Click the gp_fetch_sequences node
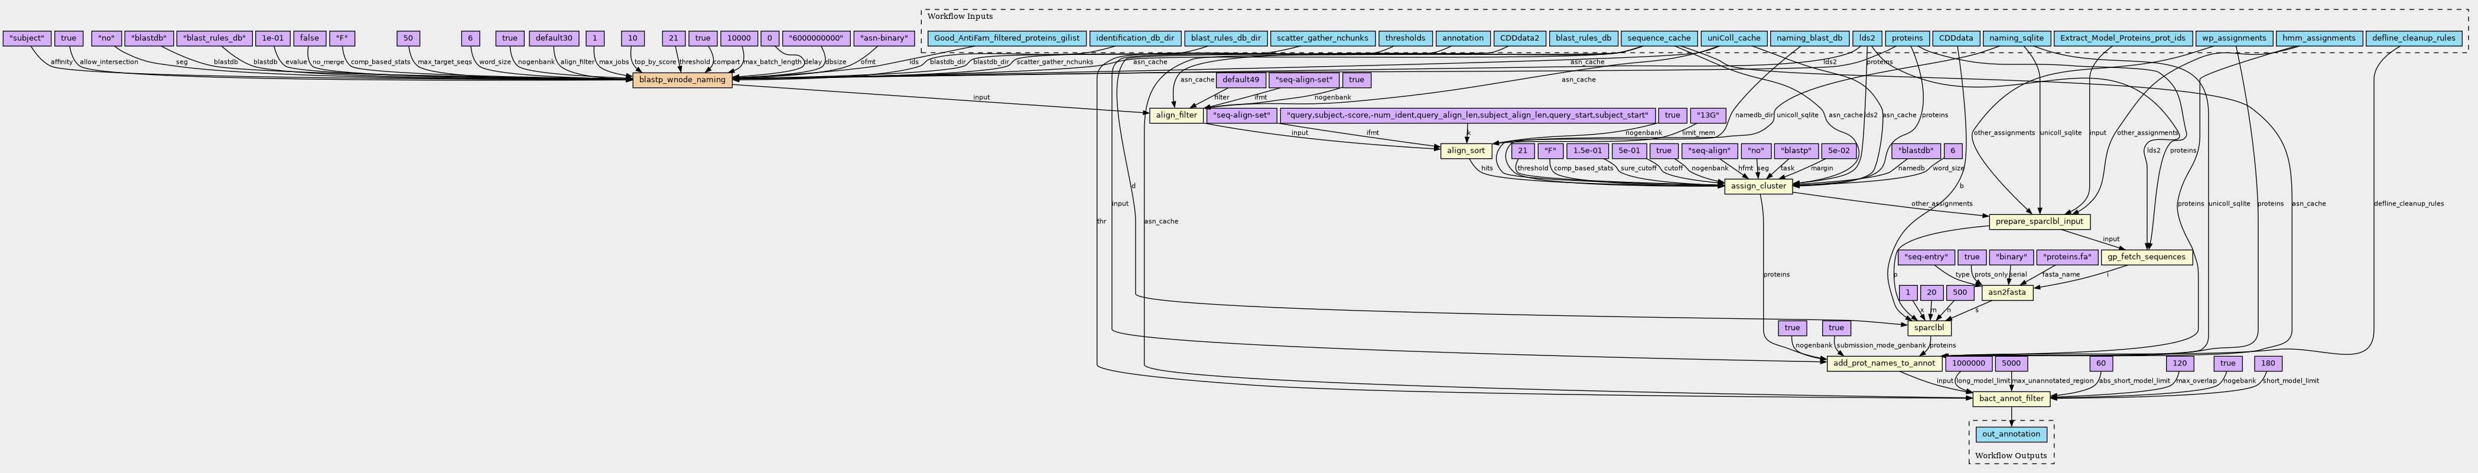 [2146, 257]
